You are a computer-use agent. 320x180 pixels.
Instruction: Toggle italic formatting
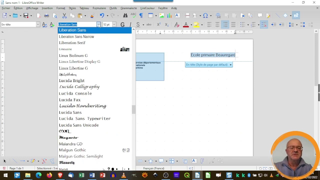[x=130, y=24]
